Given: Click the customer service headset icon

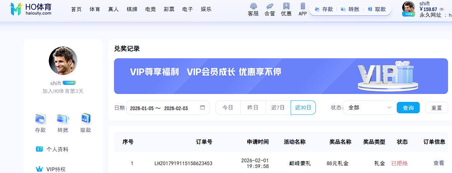Looking at the screenshot, I should point(253,6).
